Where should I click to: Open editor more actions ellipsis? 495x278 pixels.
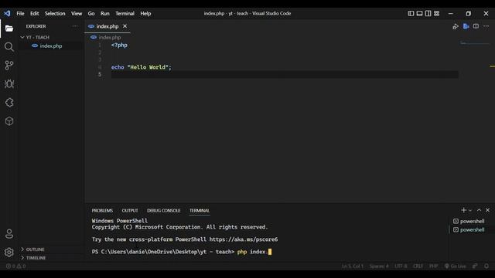point(486,26)
